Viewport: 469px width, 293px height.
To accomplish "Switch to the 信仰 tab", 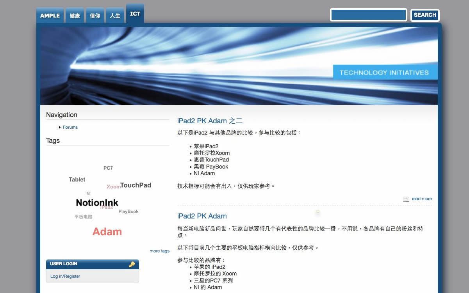I will 95,16.
